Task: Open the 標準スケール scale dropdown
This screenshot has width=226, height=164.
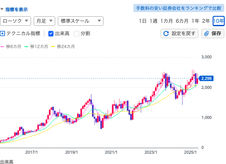Action: (x=81, y=21)
